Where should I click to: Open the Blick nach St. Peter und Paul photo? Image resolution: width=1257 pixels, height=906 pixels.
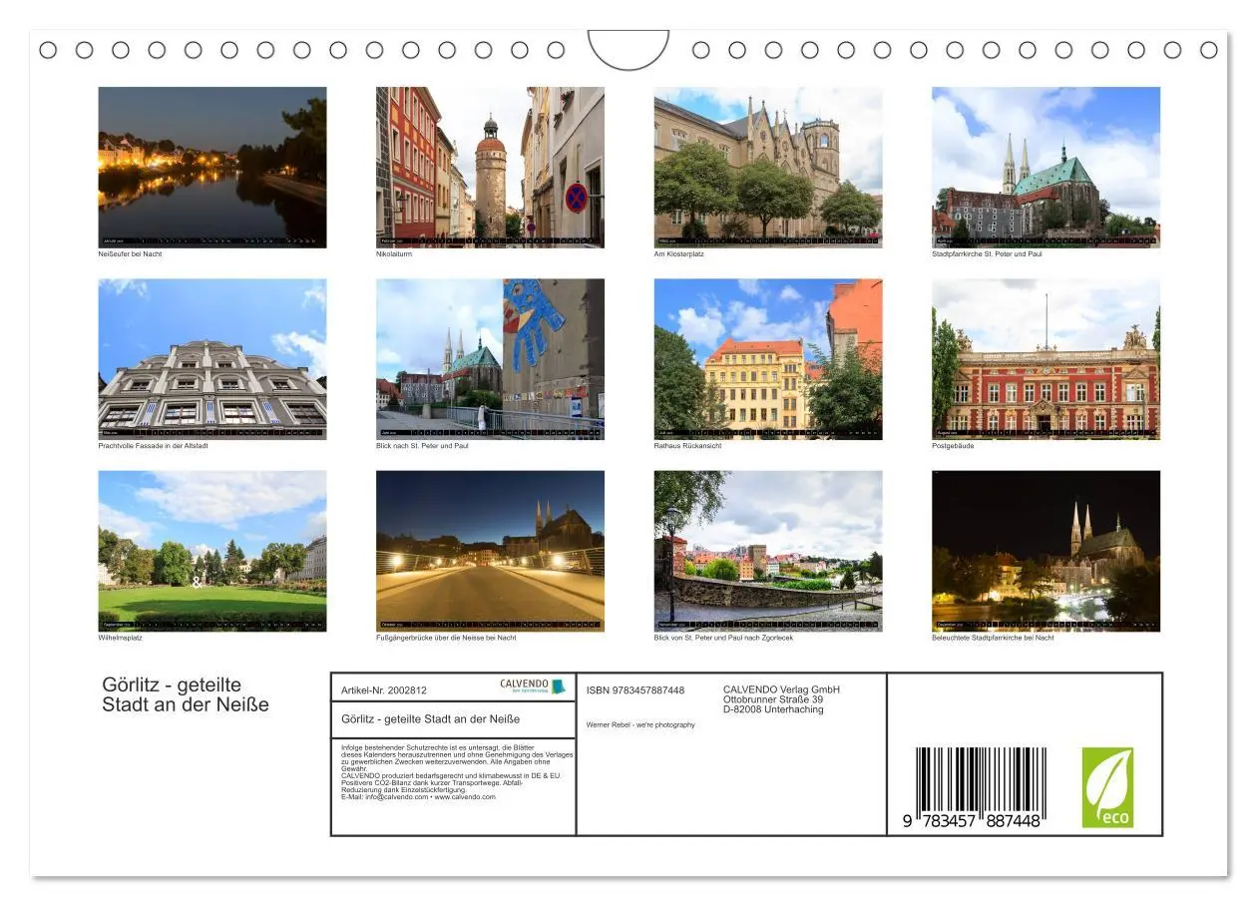click(x=490, y=359)
